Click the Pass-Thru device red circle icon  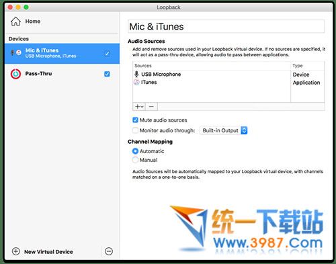[15, 74]
